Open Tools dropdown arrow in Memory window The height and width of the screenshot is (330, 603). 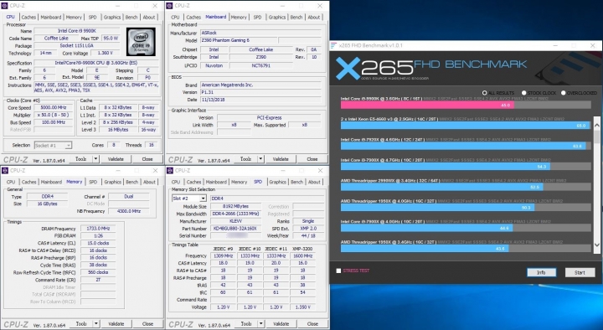point(96,324)
